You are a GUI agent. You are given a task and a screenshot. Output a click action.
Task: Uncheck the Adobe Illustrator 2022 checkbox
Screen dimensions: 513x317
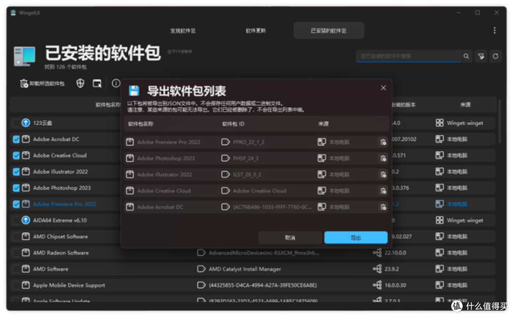[16, 172]
